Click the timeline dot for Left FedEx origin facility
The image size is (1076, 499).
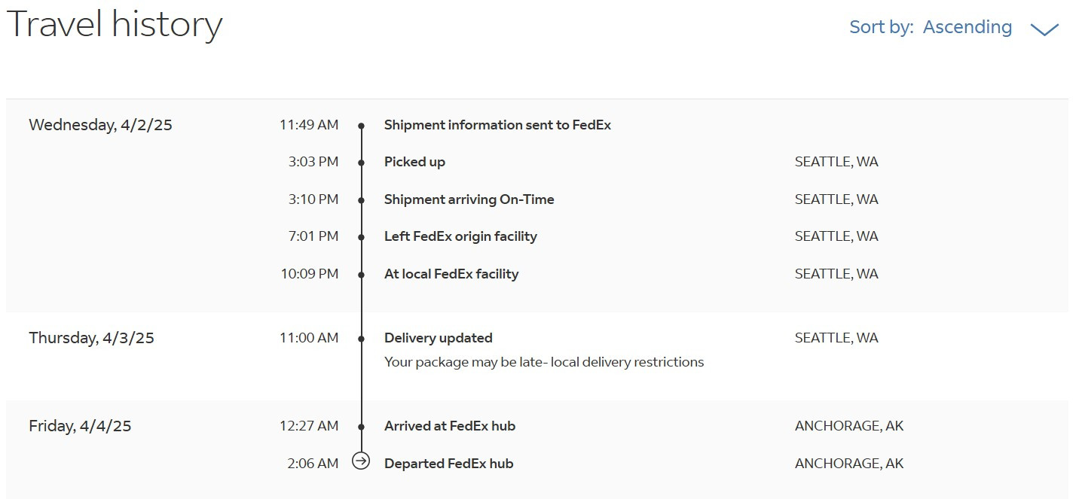362,237
